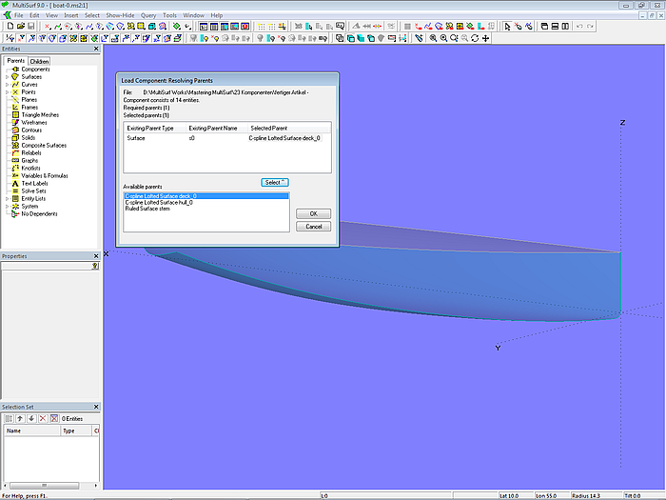Expand the Entity Lists tree node

point(7,198)
